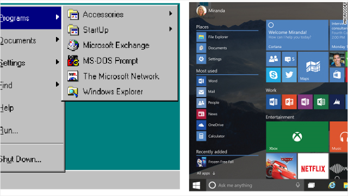Viewport: 348px width, 196px height.
Task: Open the Store tile
Action: 337,75
